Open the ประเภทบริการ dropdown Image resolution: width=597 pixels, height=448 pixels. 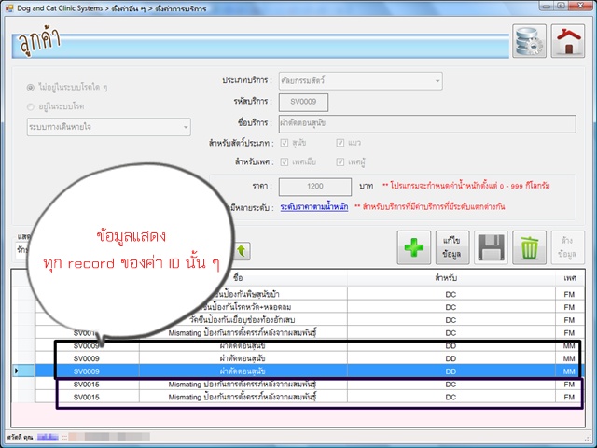coord(361,81)
